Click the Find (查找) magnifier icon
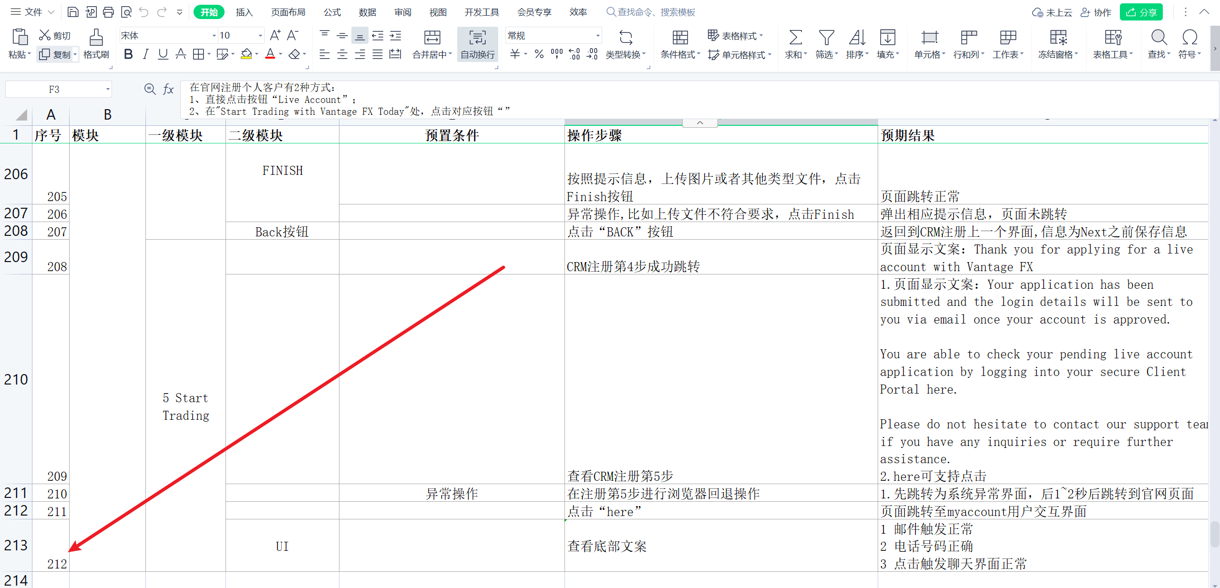 click(1158, 37)
